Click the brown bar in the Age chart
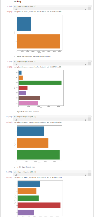This screenshot has height=217, width=94. coord(29,98)
